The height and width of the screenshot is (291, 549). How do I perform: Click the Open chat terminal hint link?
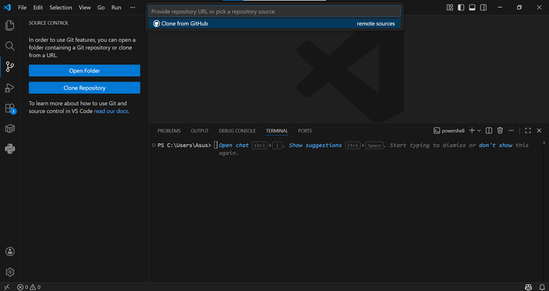pos(234,145)
